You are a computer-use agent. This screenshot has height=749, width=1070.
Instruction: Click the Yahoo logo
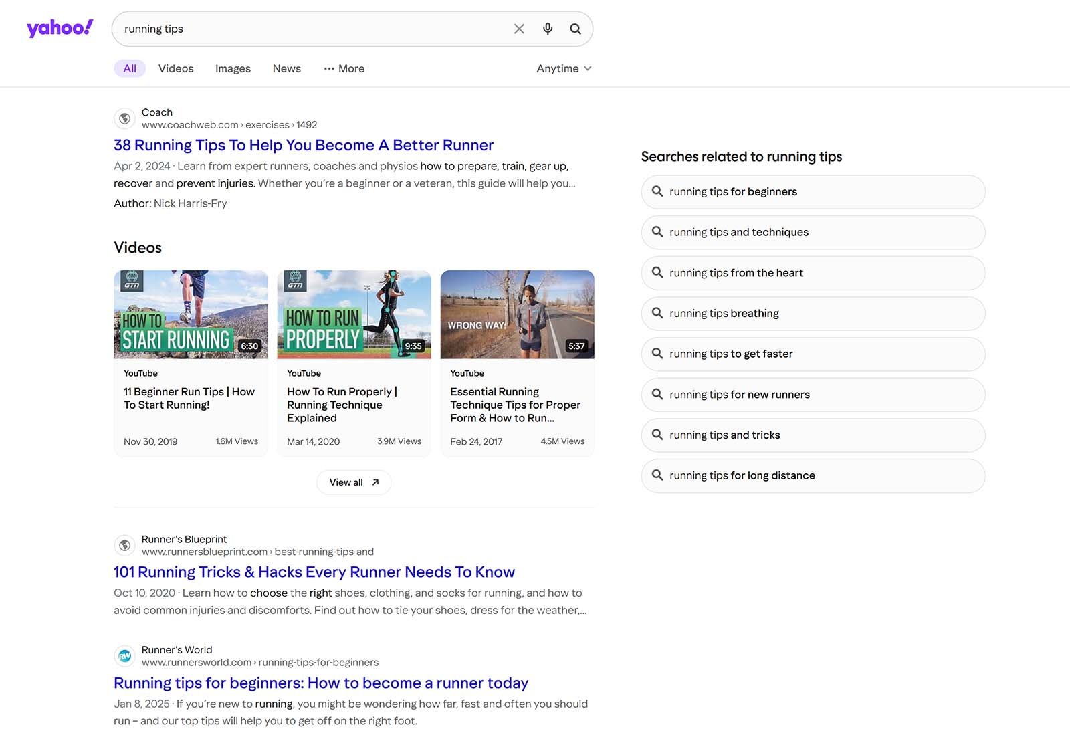[x=60, y=27]
